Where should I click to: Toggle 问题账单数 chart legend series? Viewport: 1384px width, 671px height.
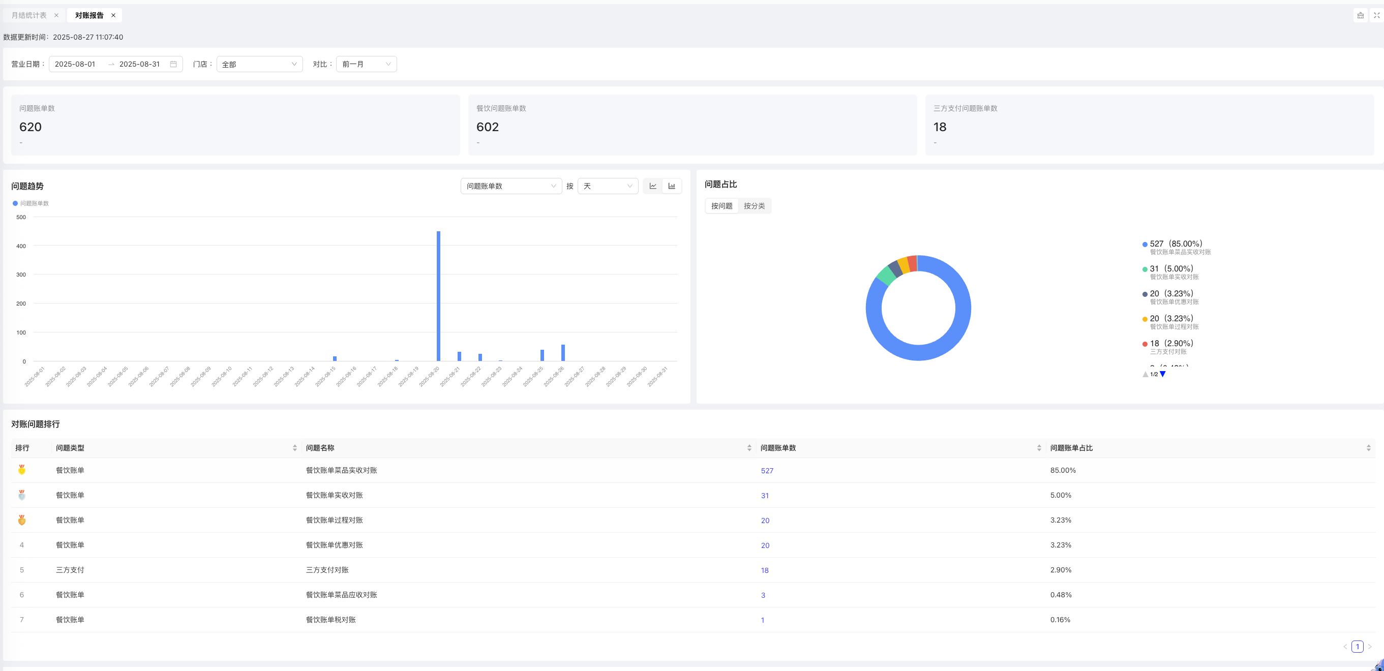31,203
